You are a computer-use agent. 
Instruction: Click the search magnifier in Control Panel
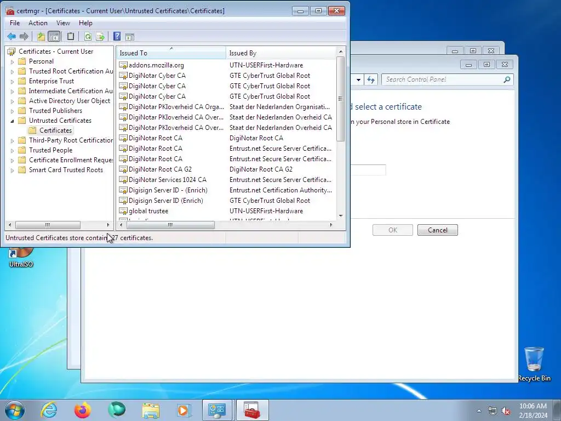pyautogui.click(x=507, y=79)
